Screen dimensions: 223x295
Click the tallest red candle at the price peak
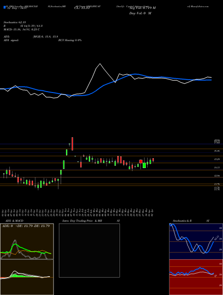[x=72, y=144]
